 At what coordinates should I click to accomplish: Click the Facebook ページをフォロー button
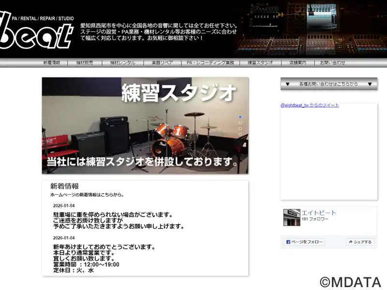click(304, 242)
